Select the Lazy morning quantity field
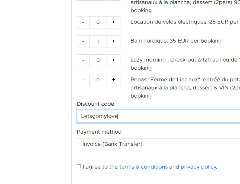This screenshot has height=184, width=240. [98, 60]
